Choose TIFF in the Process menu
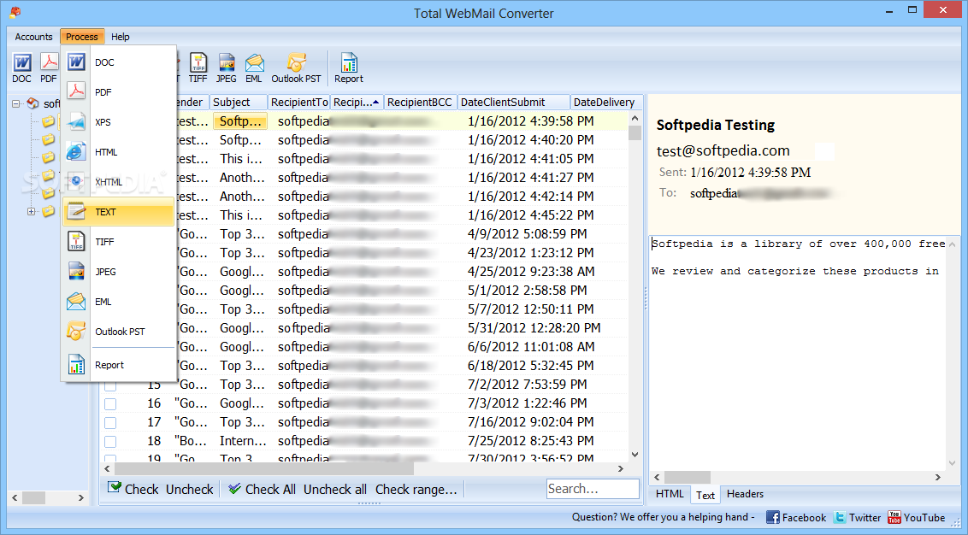 click(x=119, y=242)
